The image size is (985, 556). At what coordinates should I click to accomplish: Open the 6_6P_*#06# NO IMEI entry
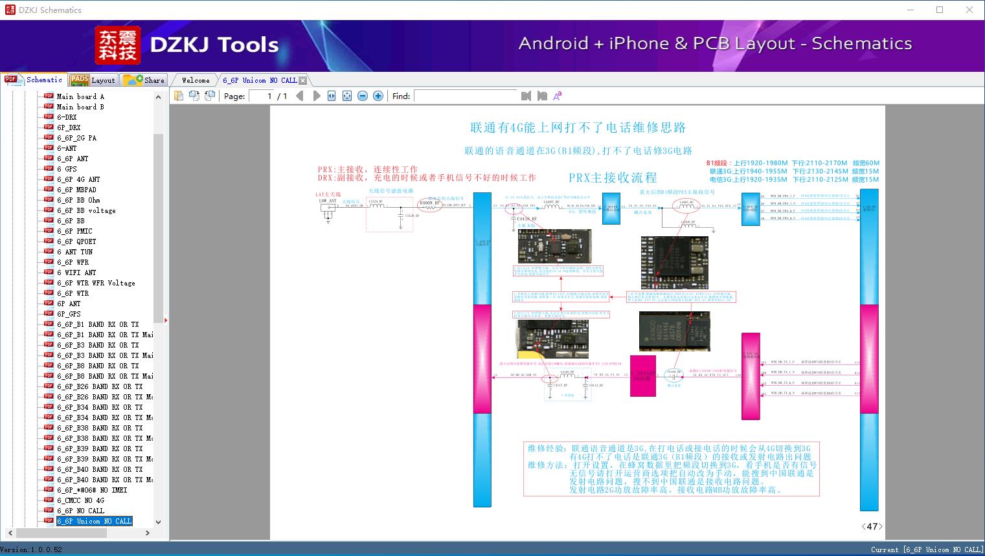pyautogui.click(x=92, y=490)
